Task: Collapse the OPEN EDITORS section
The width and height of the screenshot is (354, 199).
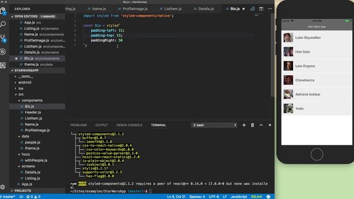Action: [x=37, y=17]
